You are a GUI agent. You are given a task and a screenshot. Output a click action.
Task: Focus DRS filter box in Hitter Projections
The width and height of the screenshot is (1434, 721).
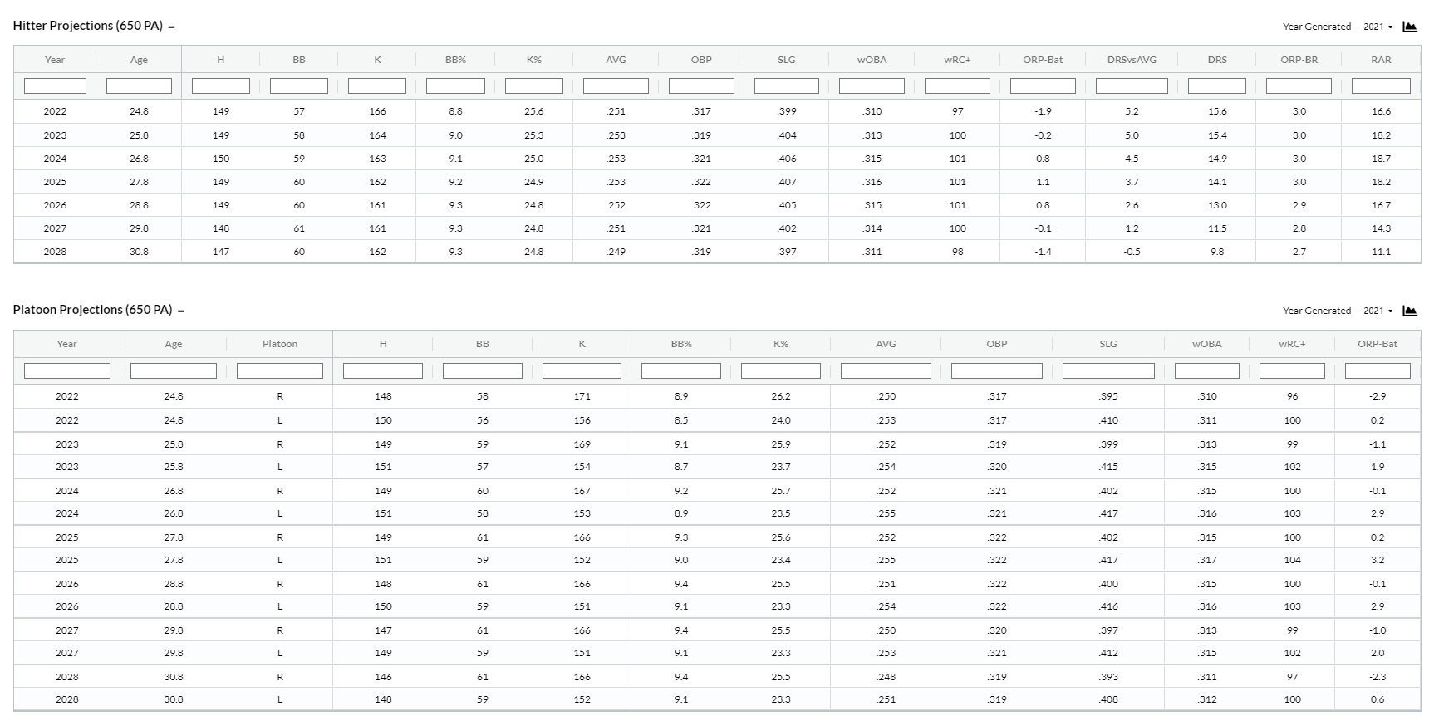click(1217, 86)
